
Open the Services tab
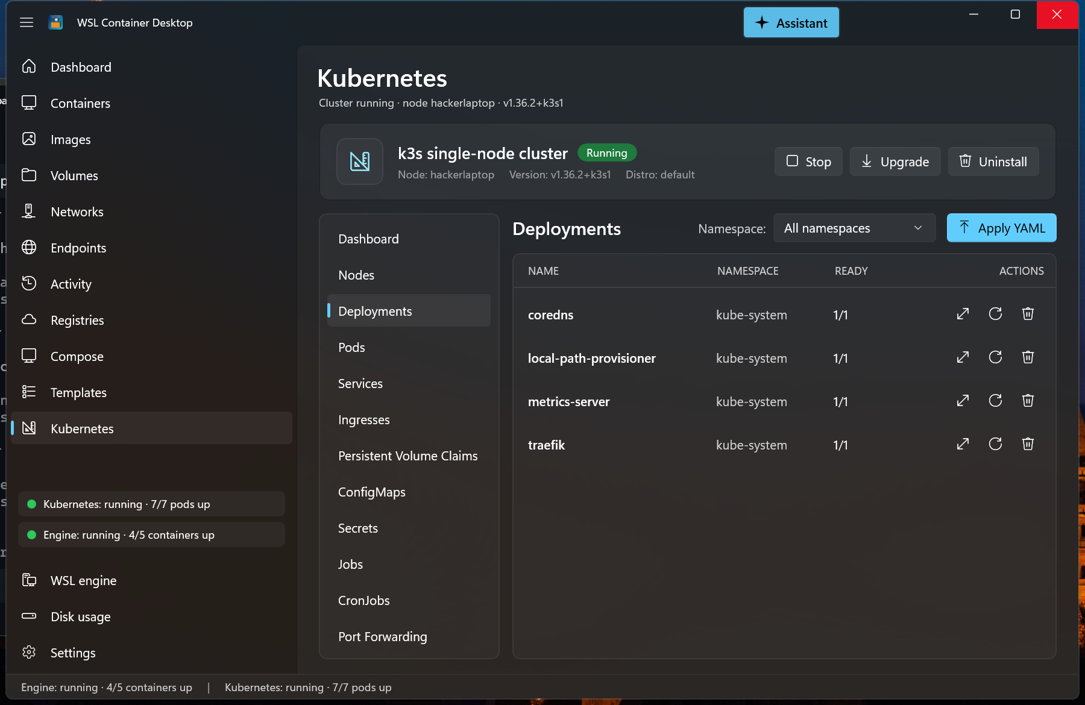409,383
